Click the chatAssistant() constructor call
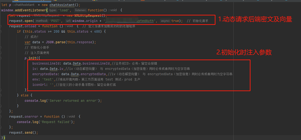This screenshot has width=301, height=140. (x=65, y=5)
